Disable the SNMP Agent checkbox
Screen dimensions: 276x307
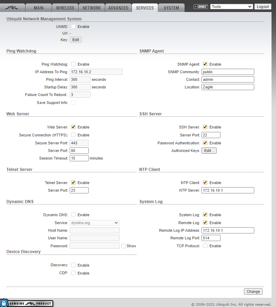point(205,64)
